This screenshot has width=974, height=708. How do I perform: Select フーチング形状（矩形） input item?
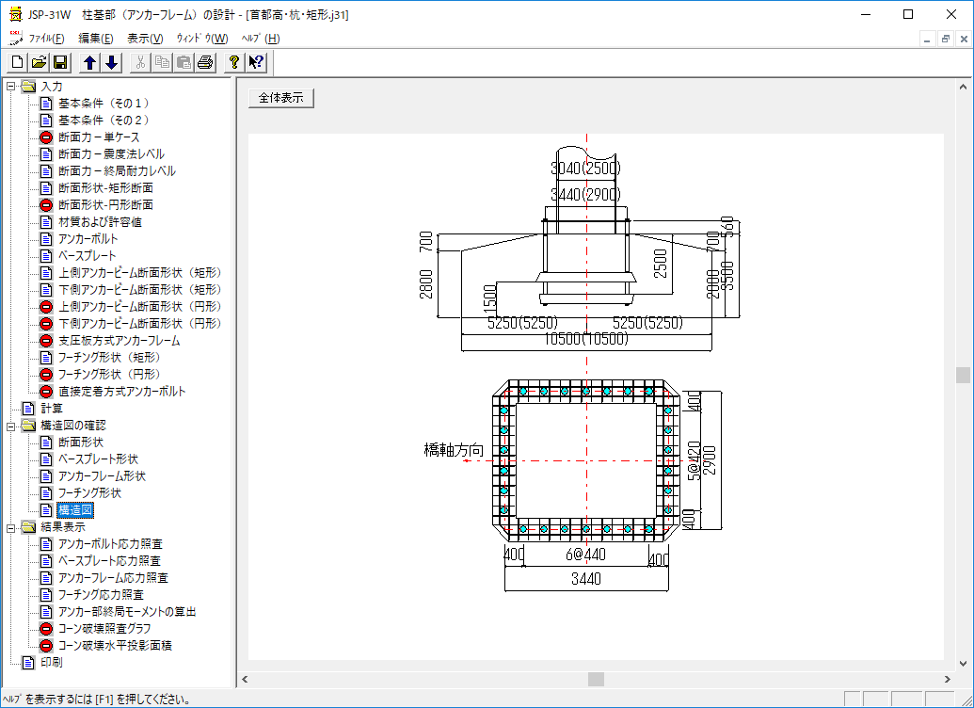pyautogui.click(x=109, y=358)
